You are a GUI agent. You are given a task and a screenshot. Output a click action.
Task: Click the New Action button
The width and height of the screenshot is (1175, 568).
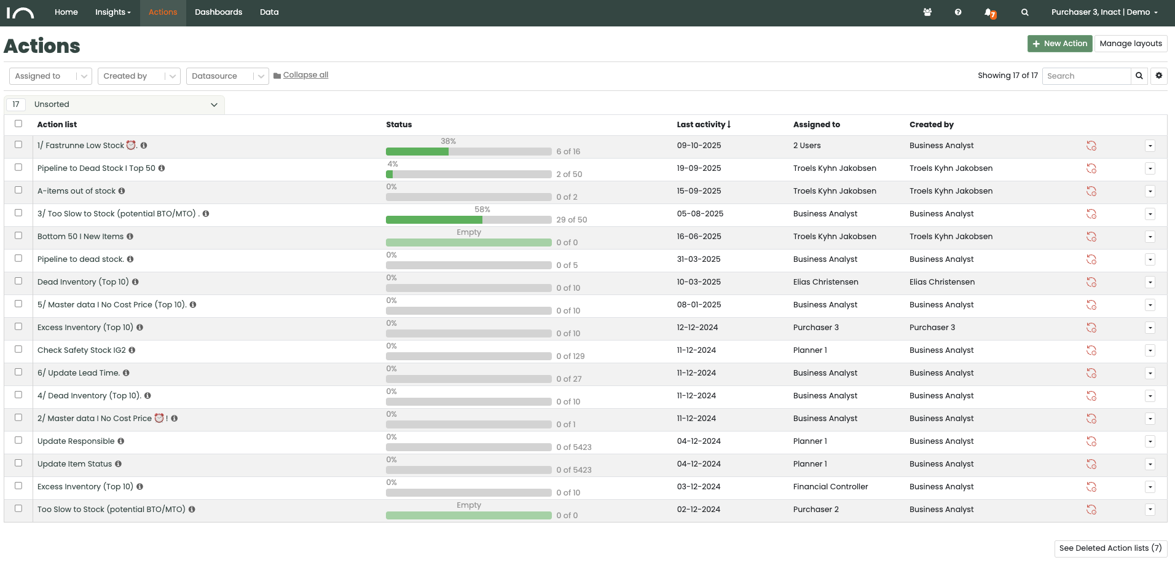1059,44
